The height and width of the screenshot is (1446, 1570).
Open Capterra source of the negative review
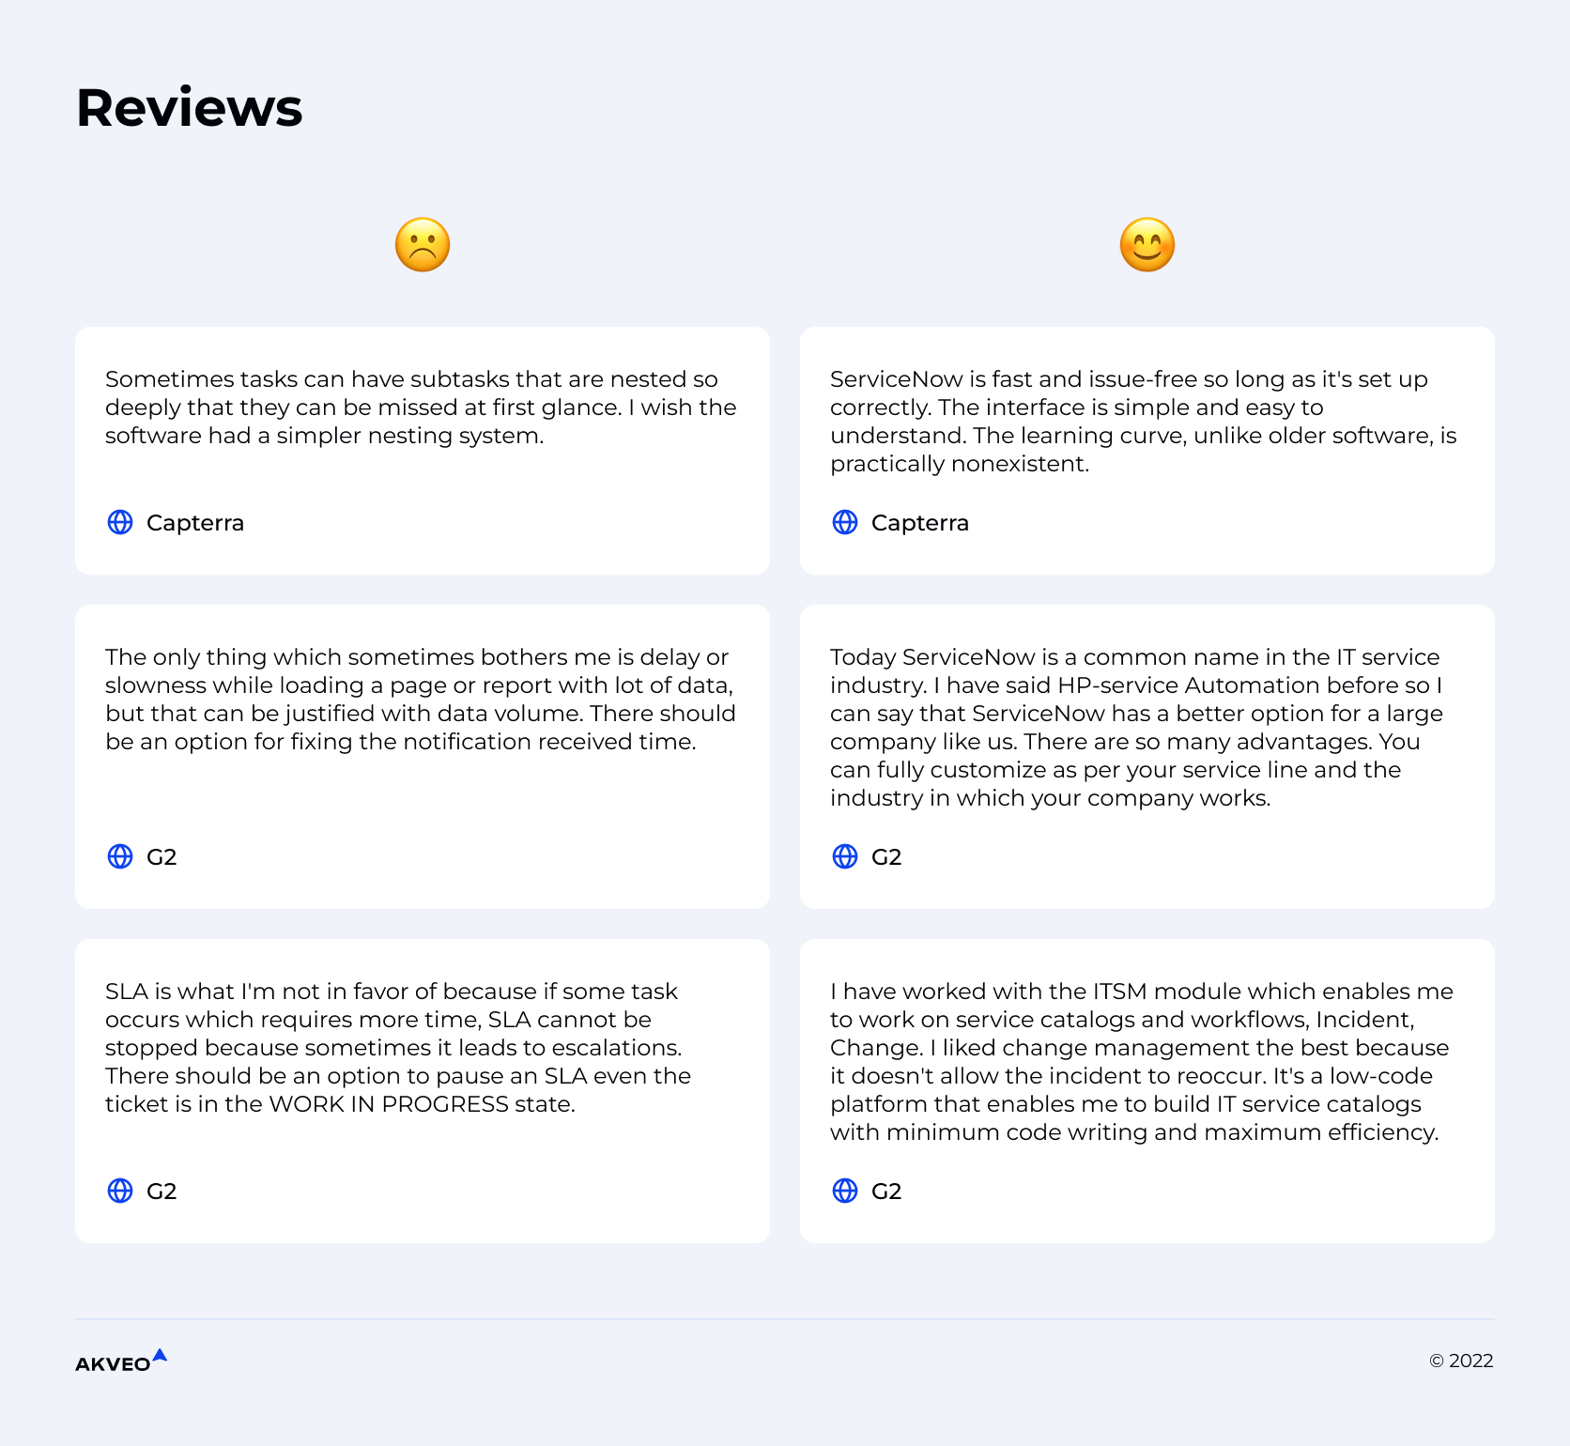pos(195,523)
